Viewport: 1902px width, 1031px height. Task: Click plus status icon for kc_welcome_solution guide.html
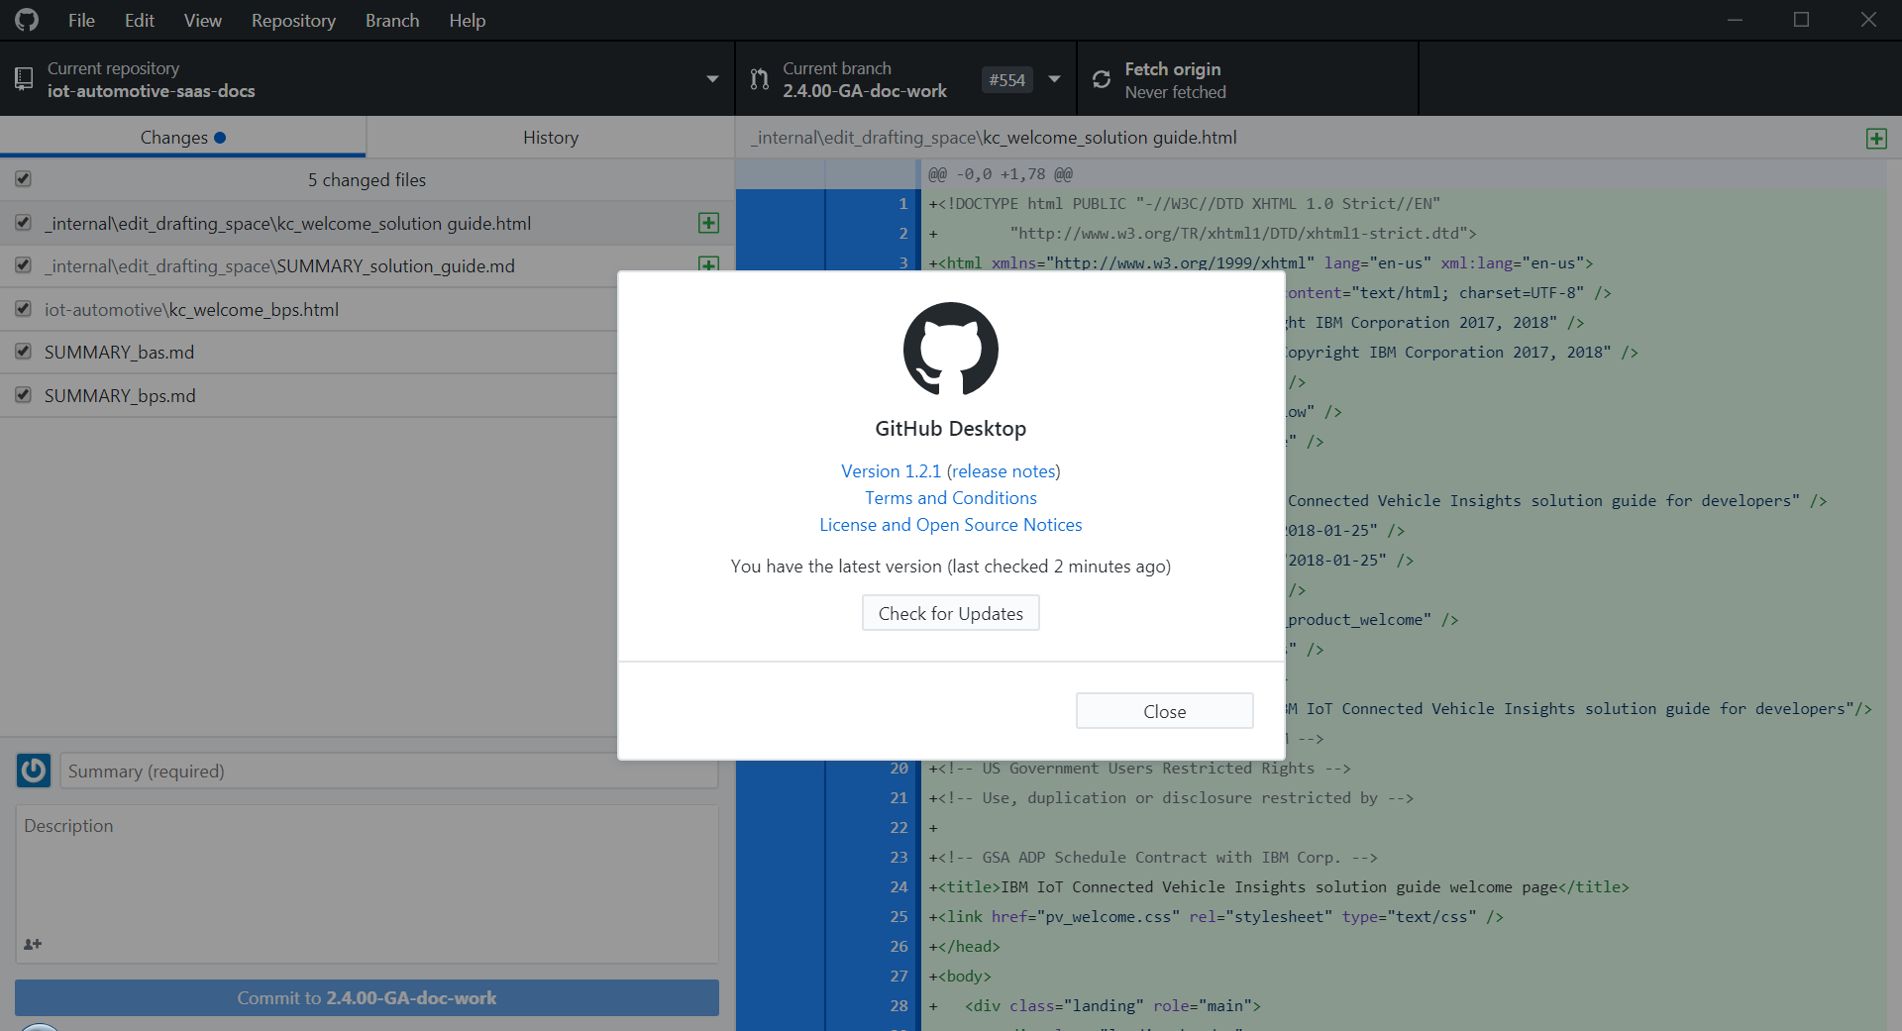[708, 223]
